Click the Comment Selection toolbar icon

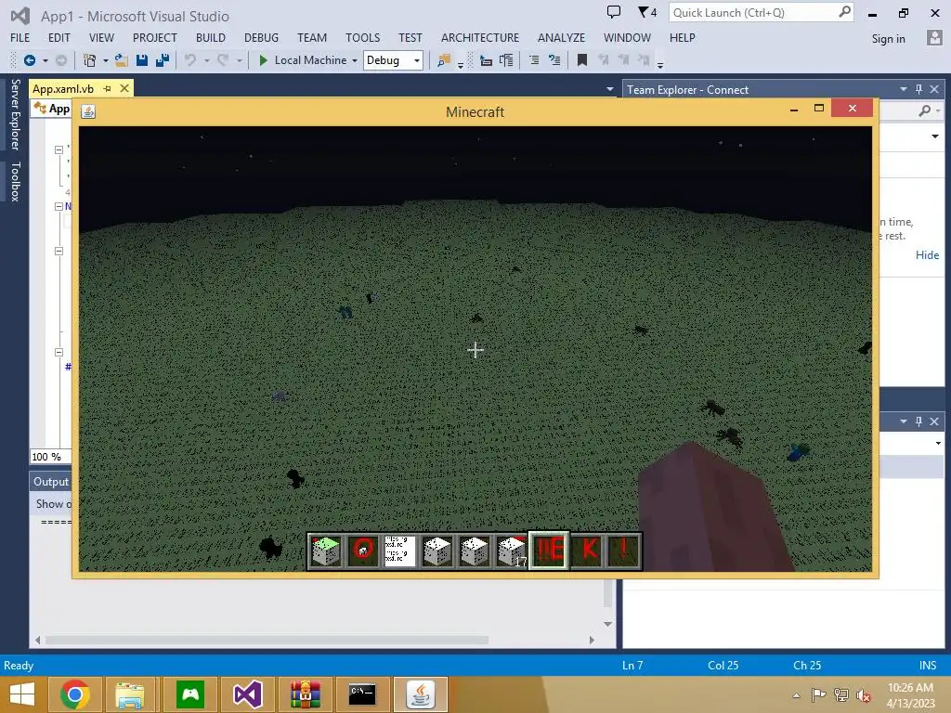pos(534,60)
